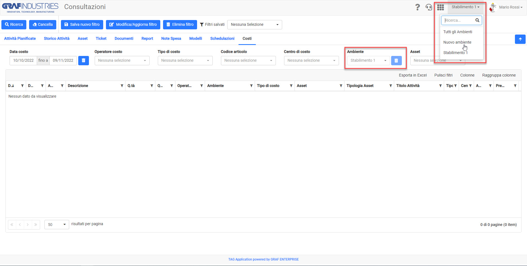Switch to the Schedulazioni tab
527x266 pixels.
tap(222, 38)
